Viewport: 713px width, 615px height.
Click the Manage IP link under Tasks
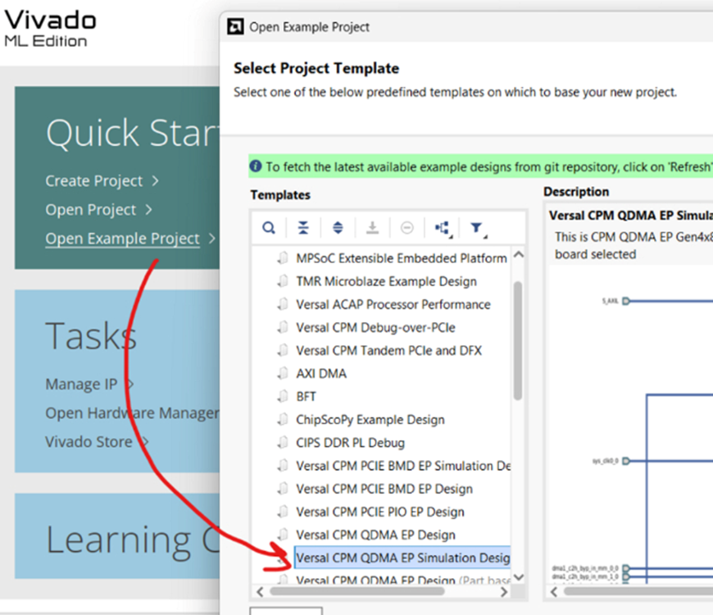(x=81, y=385)
